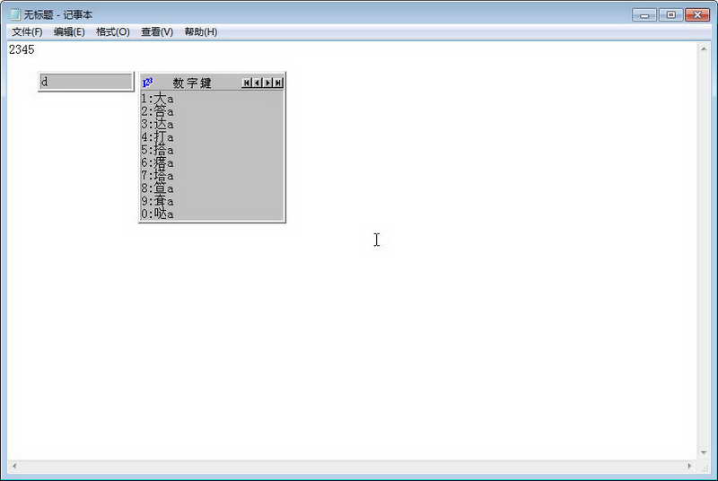Click the IME composition box showing d
Viewport: 718px width, 481px height.
[86, 82]
